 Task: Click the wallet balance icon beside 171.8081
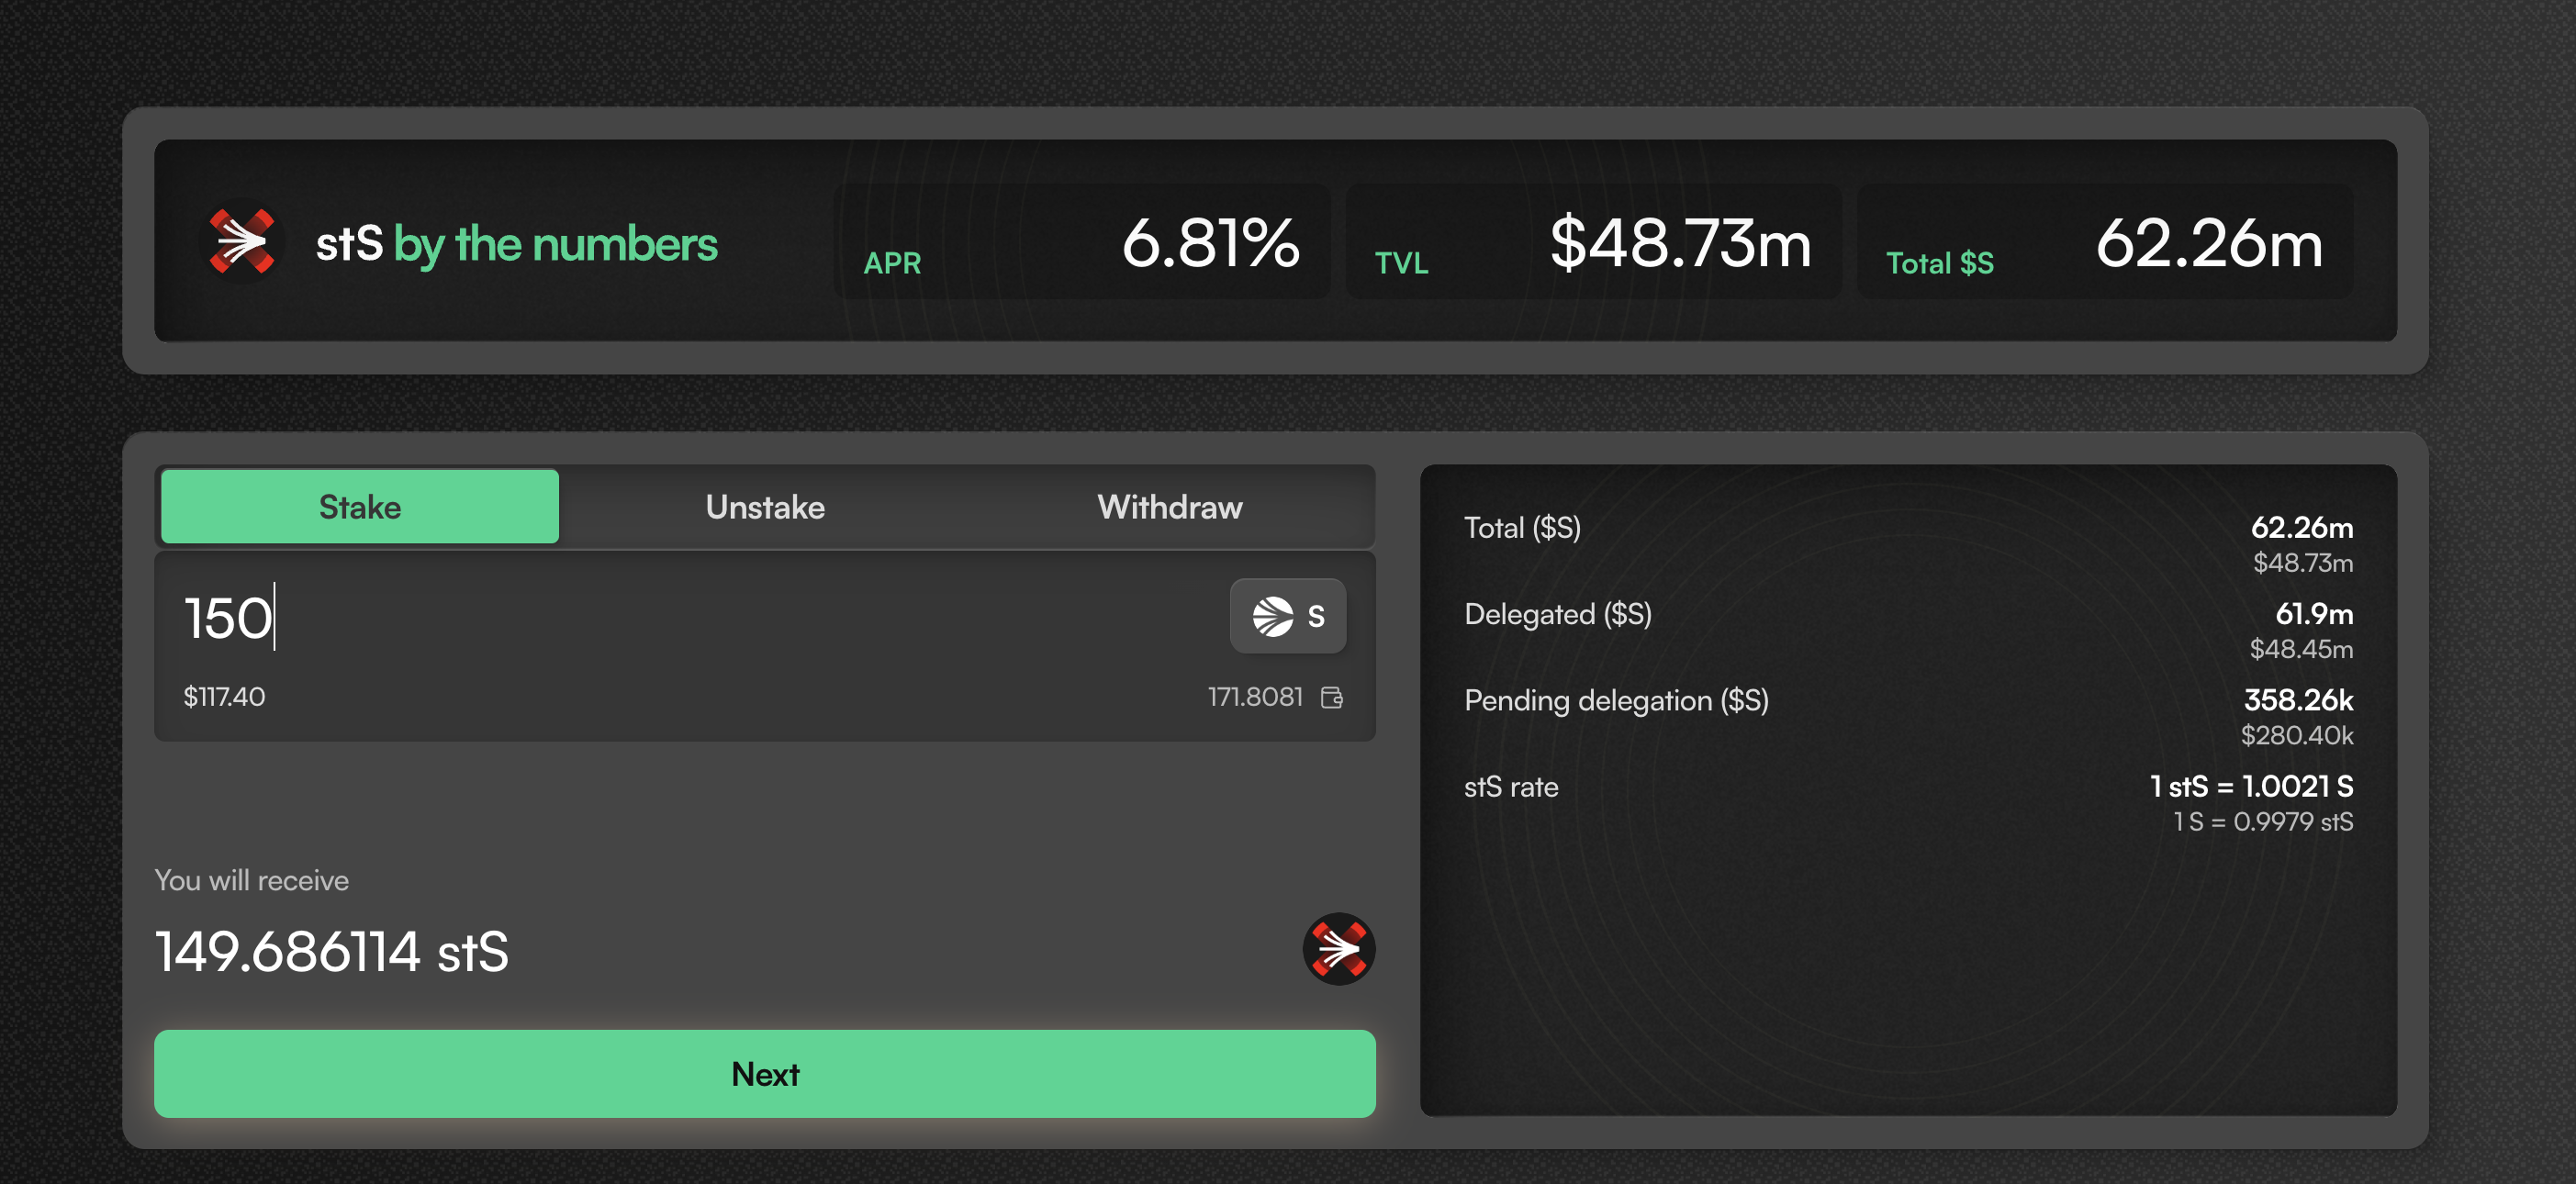pyautogui.click(x=1331, y=697)
